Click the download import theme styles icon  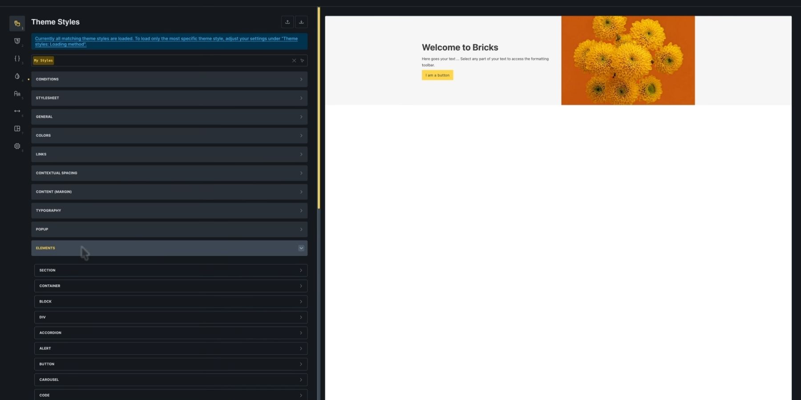click(301, 22)
